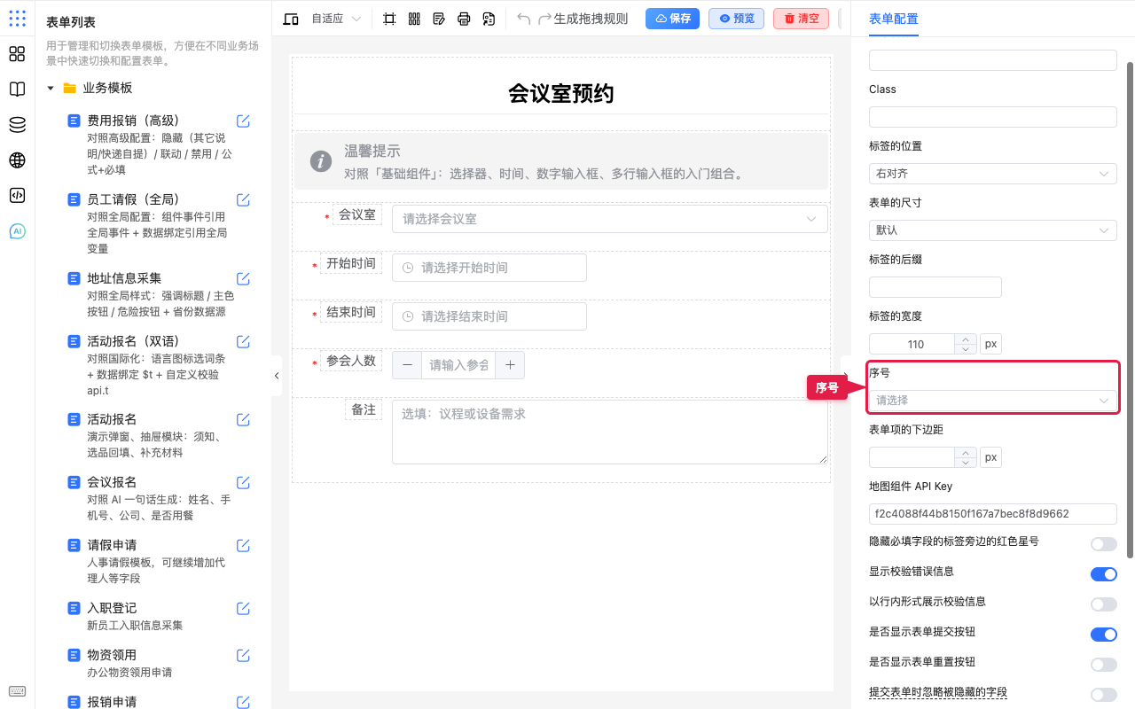Click the globe icon in left sidebar

(17, 160)
